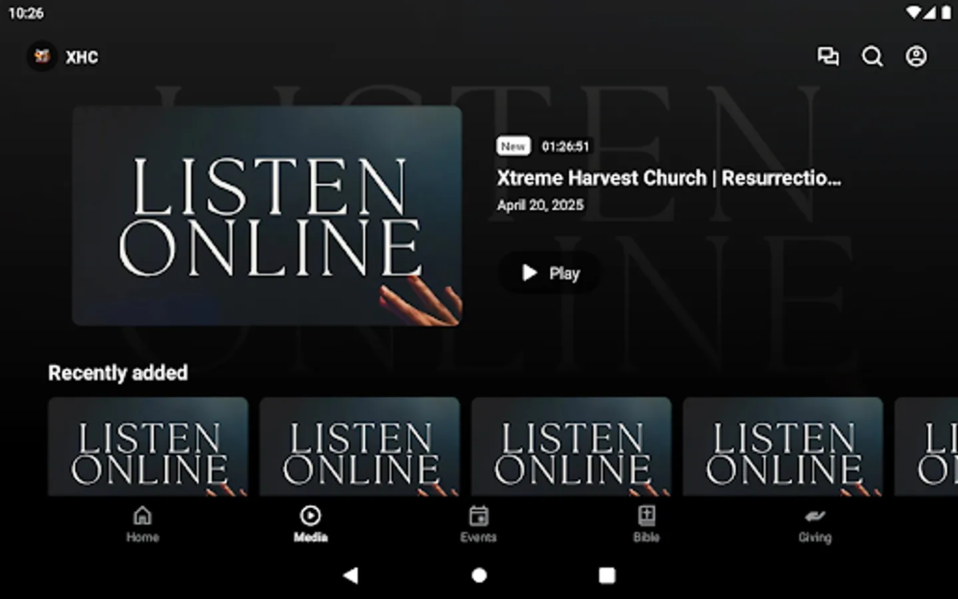958x599 pixels.
Task: Open the user profile icon
Action: point(916,57)
